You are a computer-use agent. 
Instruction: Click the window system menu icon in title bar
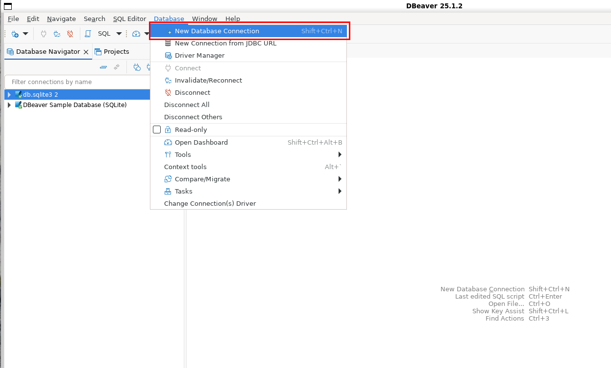[x=8, y=6]
